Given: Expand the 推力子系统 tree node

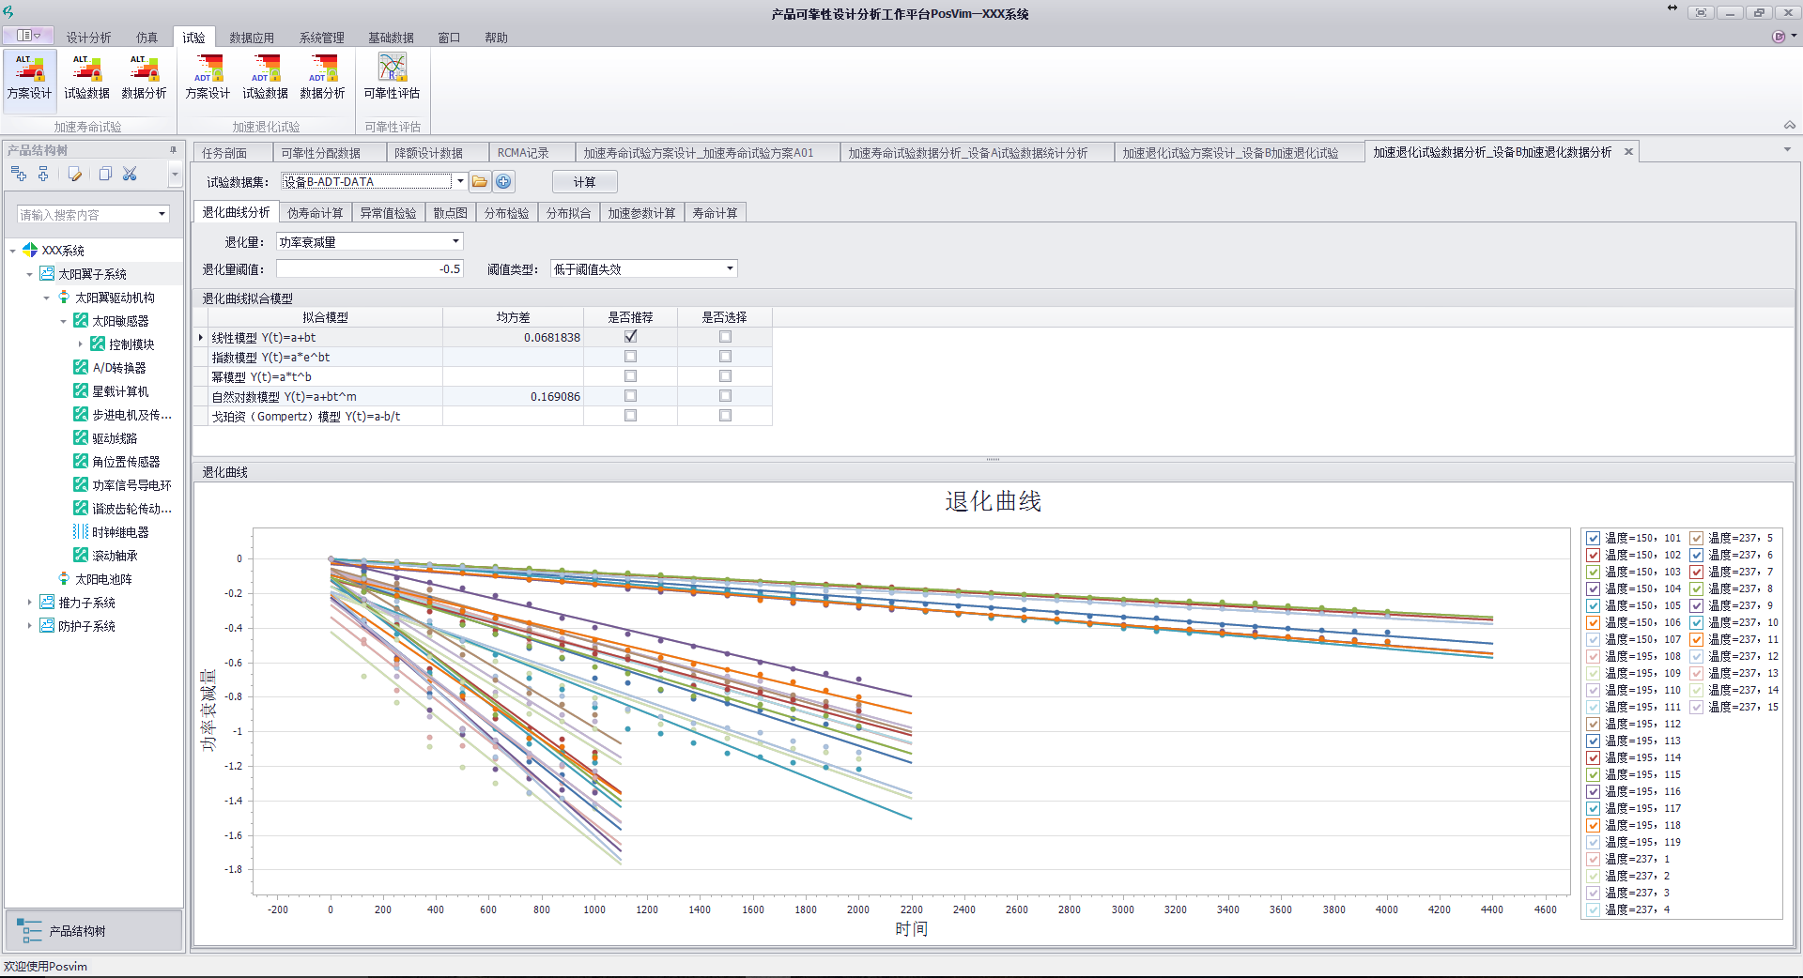Looking at the screenshot, I should coord(29,603).
